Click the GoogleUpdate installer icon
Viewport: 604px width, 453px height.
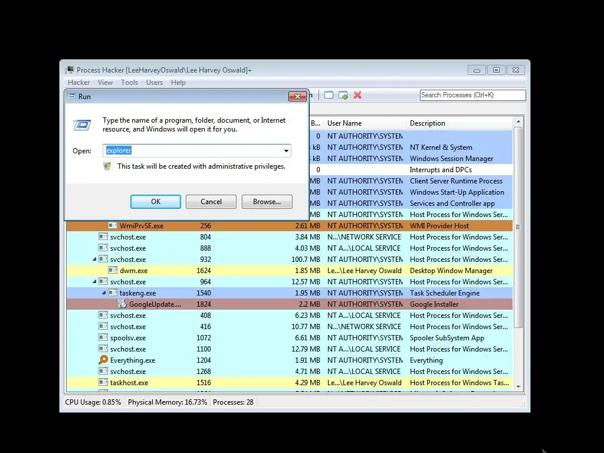click(122, 304)
